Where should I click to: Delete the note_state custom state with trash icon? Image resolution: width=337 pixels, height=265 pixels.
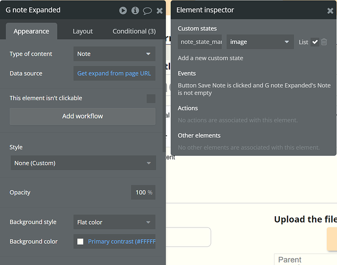(324, 42)
